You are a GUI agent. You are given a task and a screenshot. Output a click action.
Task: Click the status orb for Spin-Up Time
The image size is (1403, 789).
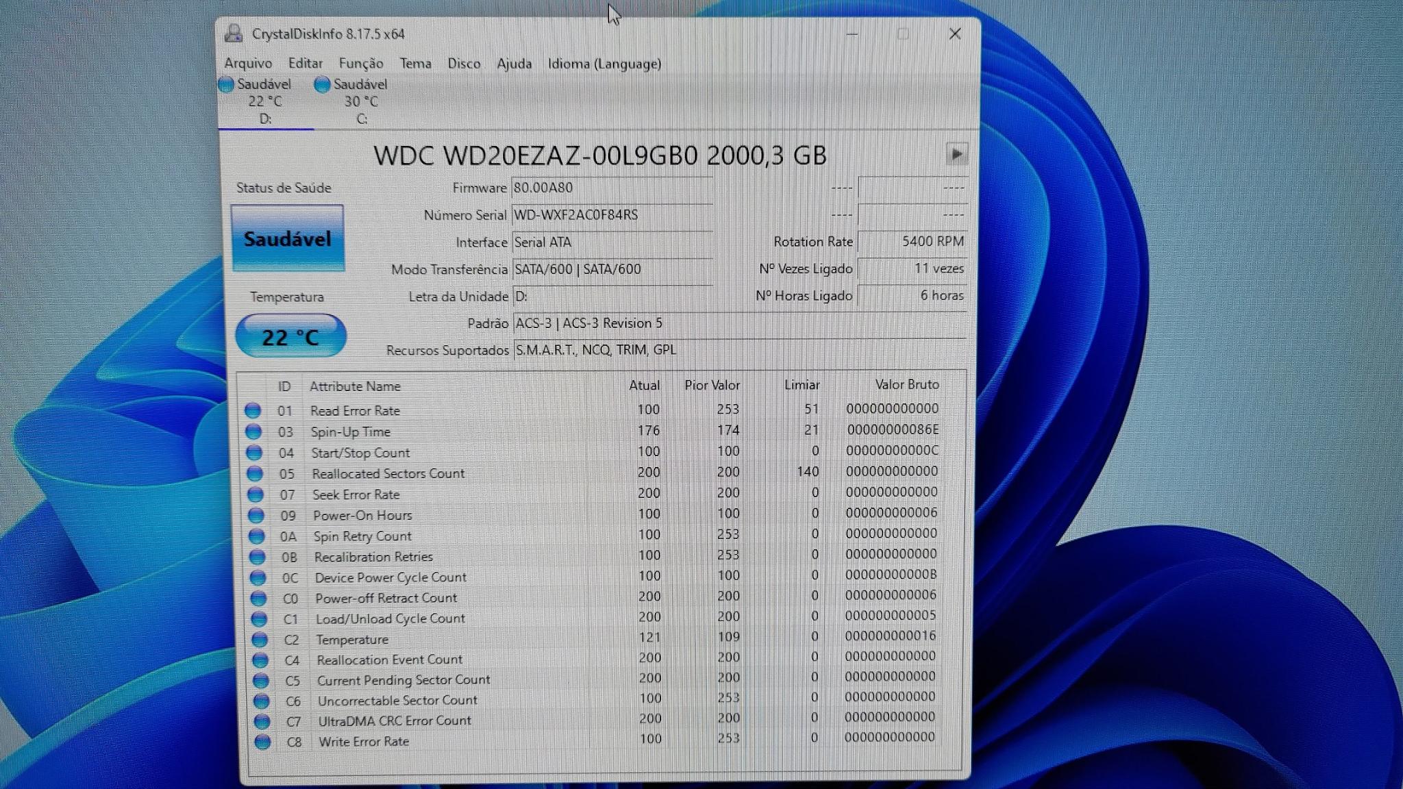tap(253, 431)
